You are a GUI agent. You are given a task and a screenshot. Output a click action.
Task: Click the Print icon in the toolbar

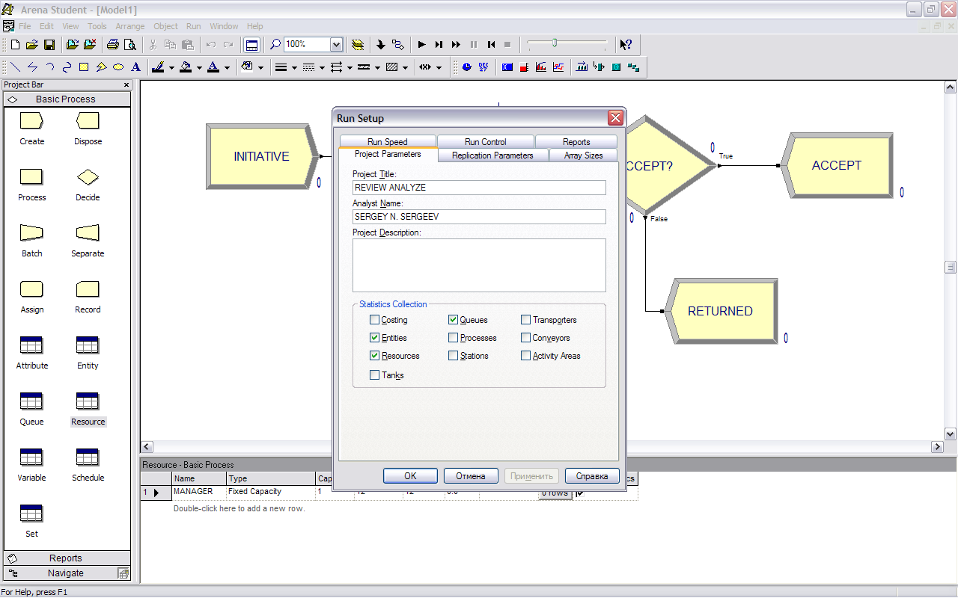113,45
